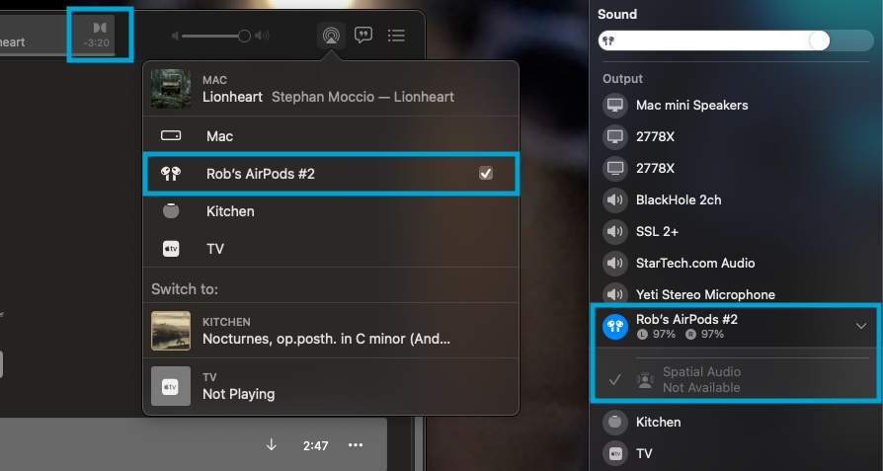This screenshot has height=471, width=883.
Task: Select TV in the AirPlay list
Action: [x=331, y=249]
